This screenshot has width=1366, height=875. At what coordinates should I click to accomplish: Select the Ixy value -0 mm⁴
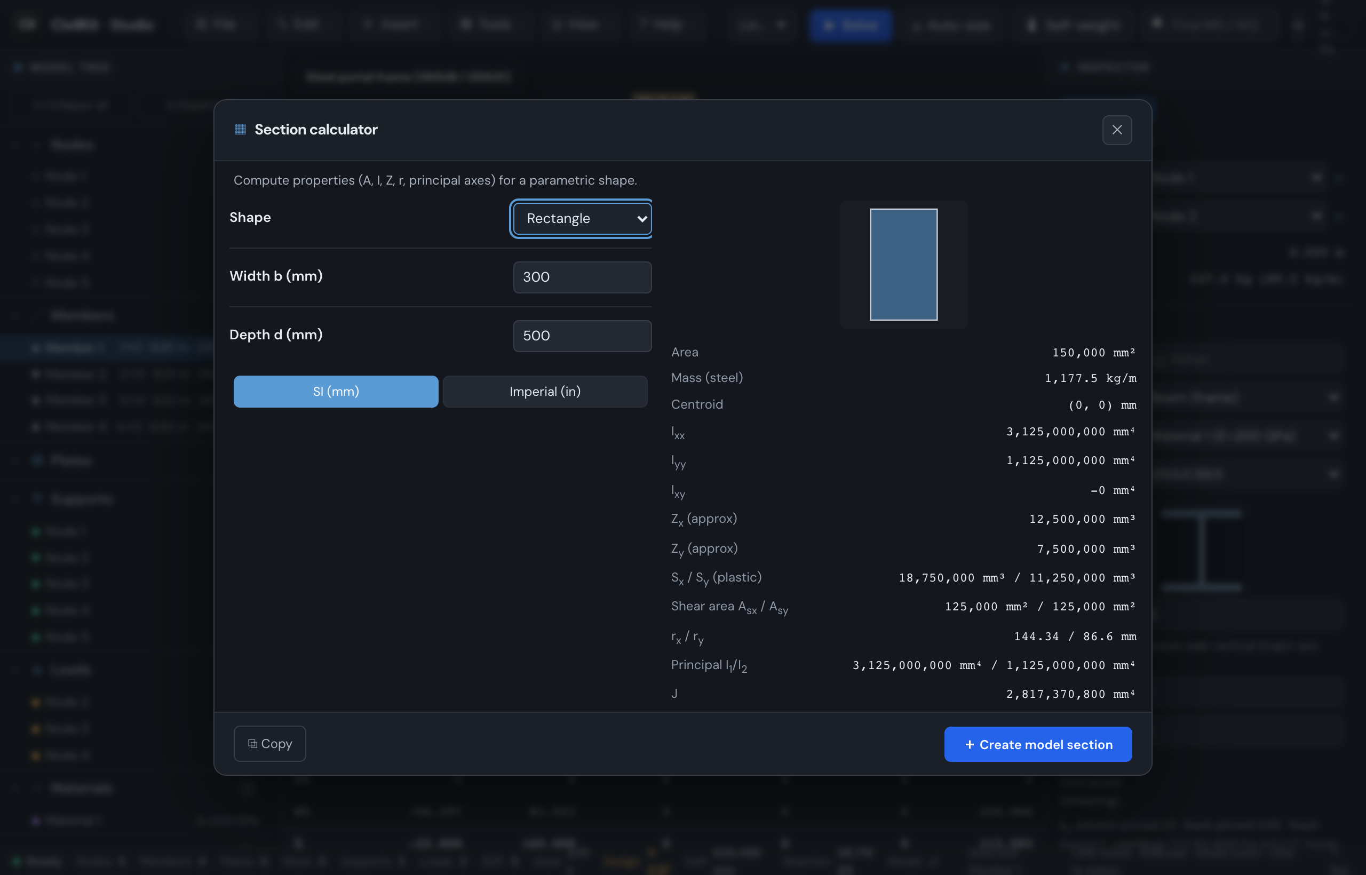pyautogui.click(x=1113, y=490)
